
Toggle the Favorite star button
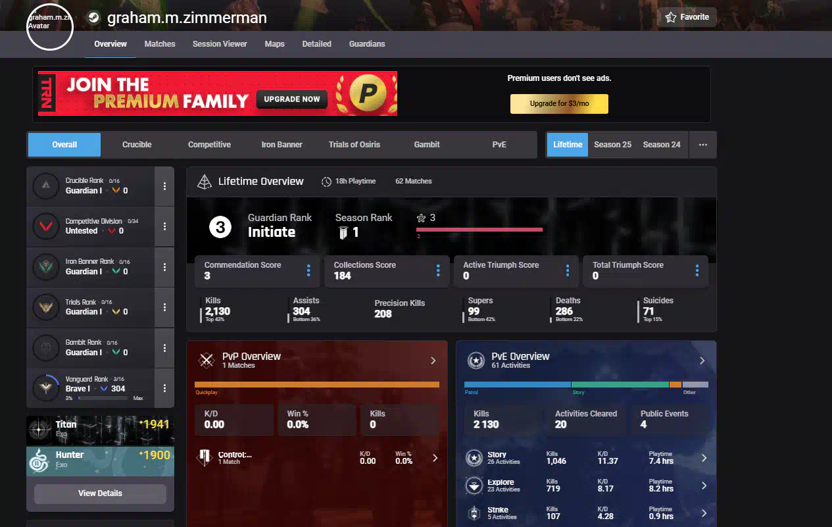point(687,17)
